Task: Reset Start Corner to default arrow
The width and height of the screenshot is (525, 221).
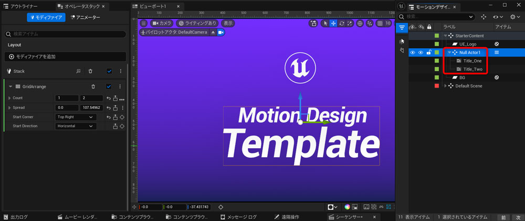Action: pyautogui.click(x=109, y=117)
